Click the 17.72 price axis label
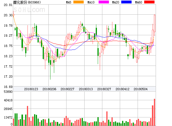This screenshot has height=126, width=172. click(x=8, y=66)
